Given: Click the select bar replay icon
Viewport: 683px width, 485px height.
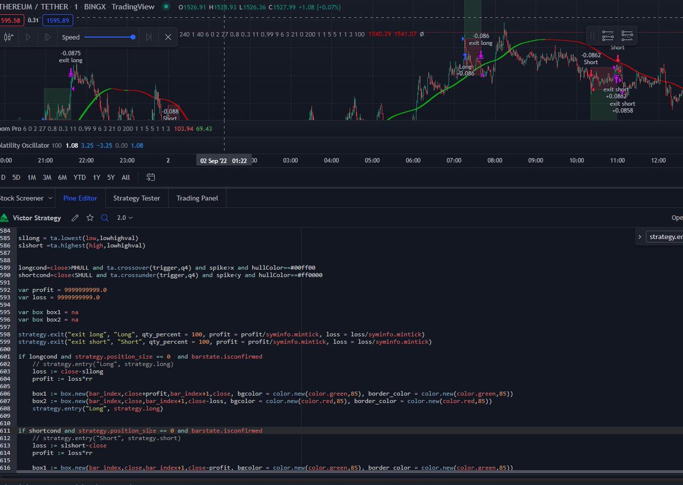Looking at the screenshot, I should click(x=9, y=37).
